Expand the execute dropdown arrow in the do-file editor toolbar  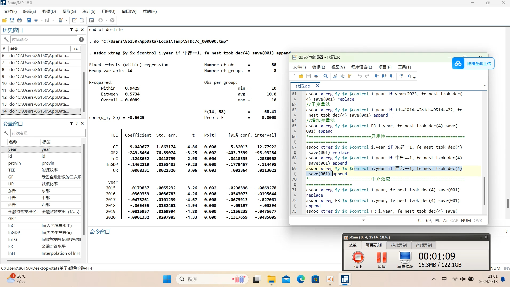[x=414, y=77]
